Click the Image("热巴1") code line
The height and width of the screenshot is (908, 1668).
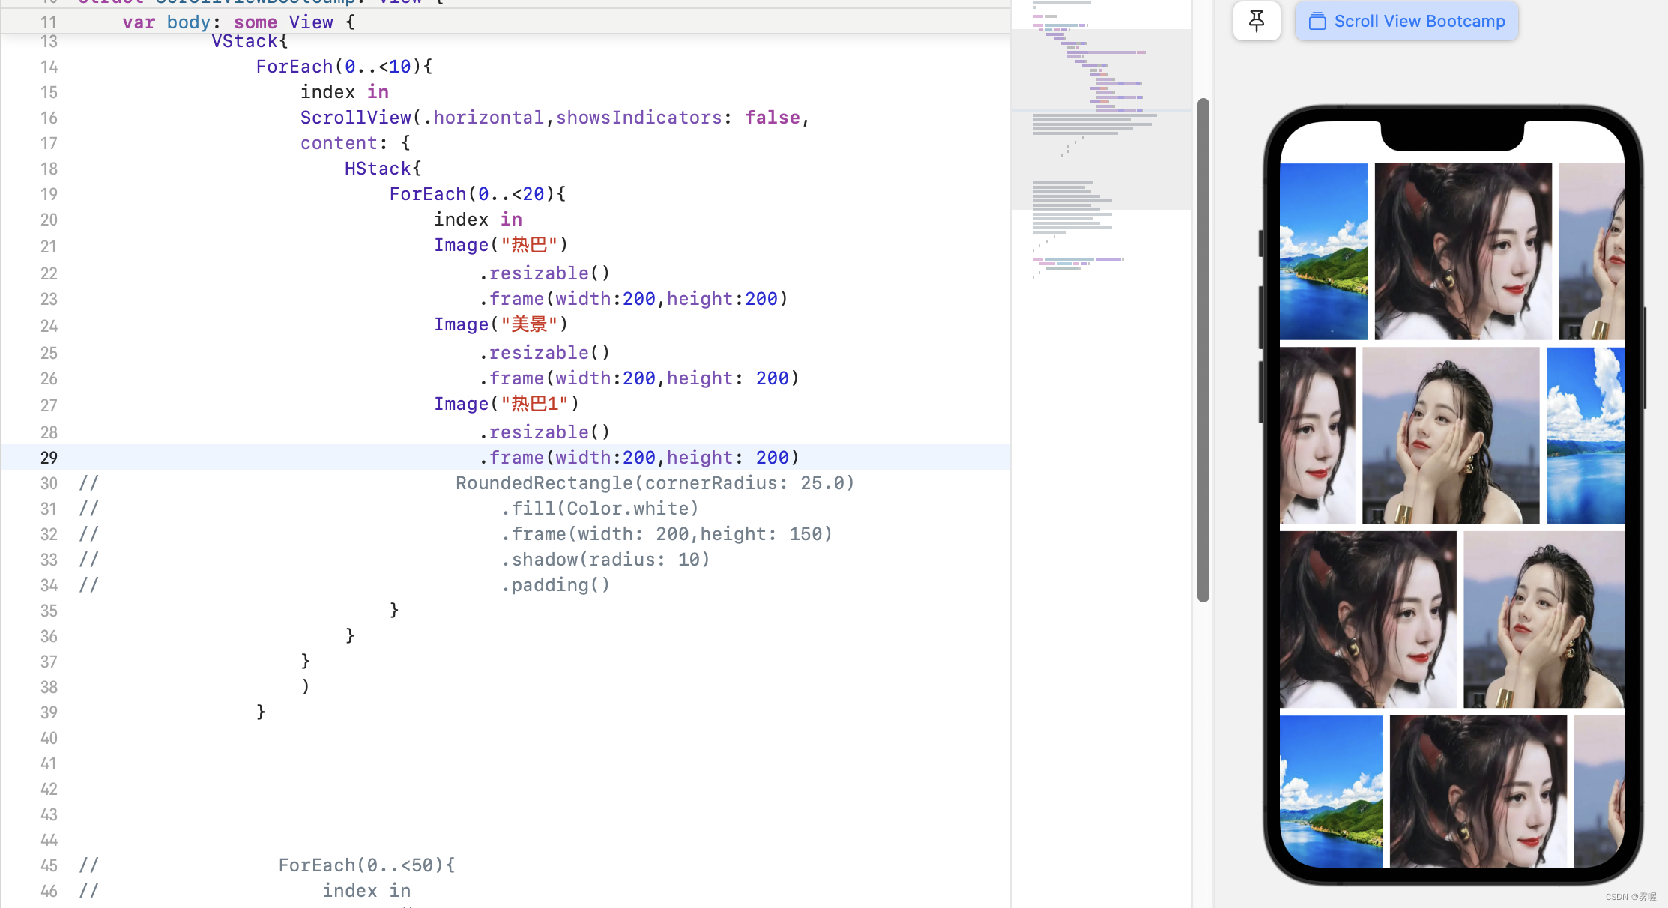(x=507, y=405)
